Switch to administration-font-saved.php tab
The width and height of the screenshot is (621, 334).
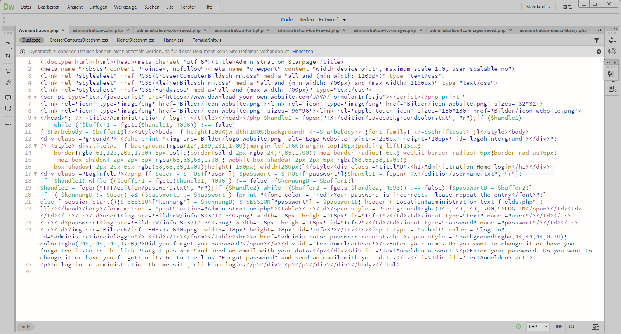tap(309, 30)
